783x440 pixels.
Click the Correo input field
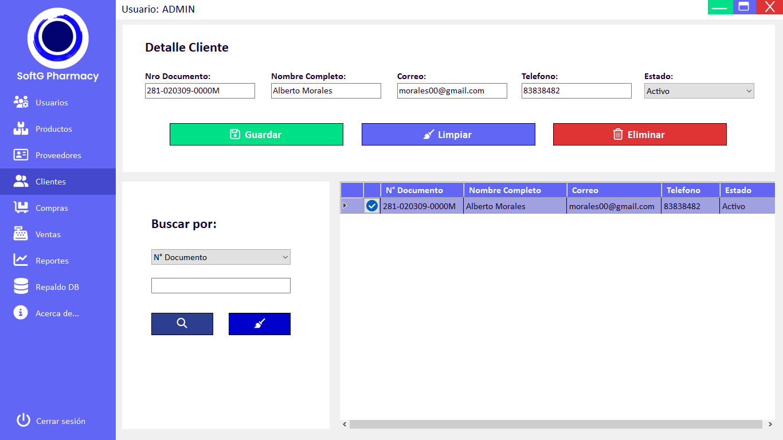tap(452, 91)
